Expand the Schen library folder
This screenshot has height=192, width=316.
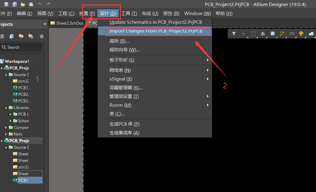pyautogui.click(x=10, y=121)
